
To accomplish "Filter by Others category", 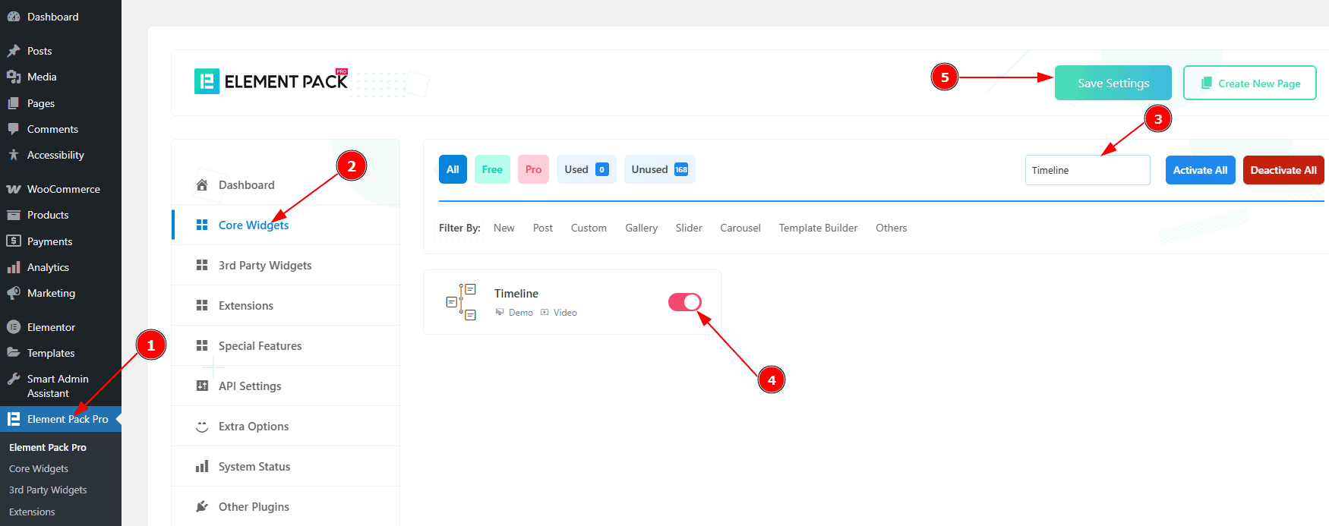I will 892,228.
